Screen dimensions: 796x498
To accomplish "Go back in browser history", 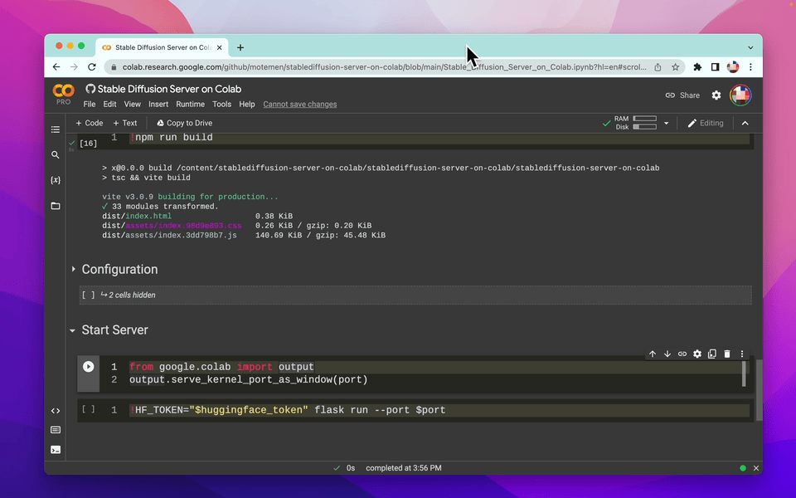I will 56,67.
